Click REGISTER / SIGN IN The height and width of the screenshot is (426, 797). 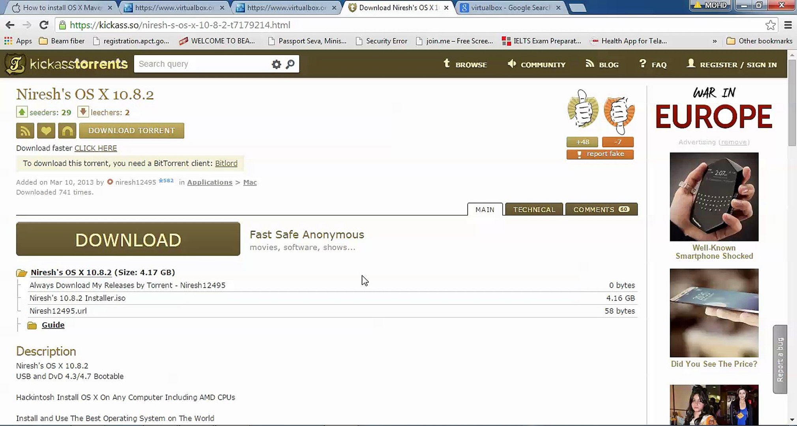[x=732, y=64]
